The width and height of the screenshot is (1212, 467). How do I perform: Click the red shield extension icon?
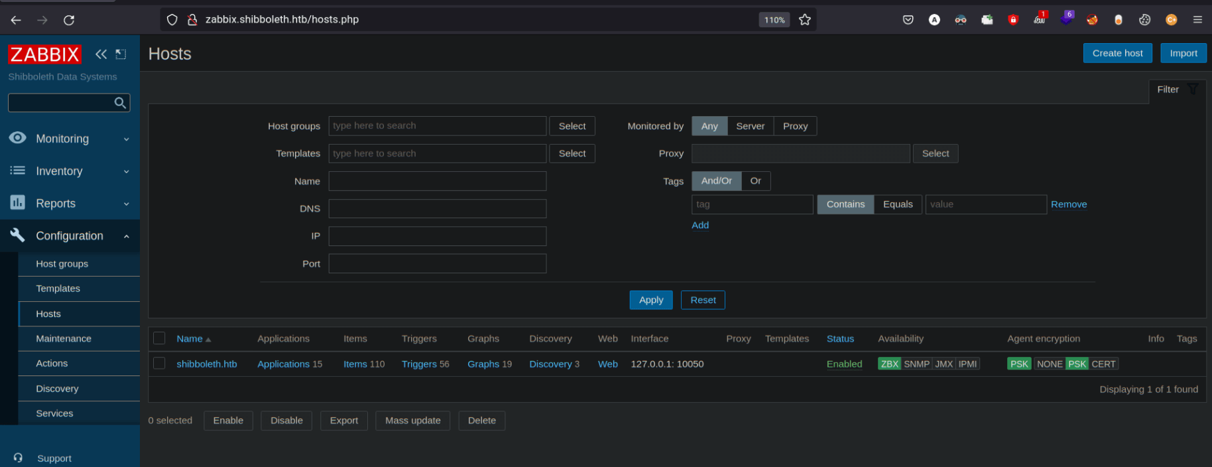[x=1013, y=20]
